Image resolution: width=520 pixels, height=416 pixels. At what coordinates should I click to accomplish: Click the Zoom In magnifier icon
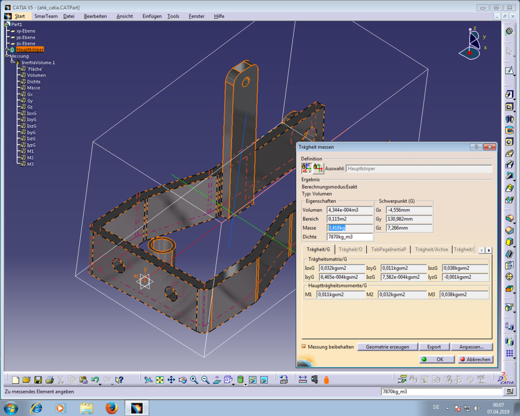194,381
